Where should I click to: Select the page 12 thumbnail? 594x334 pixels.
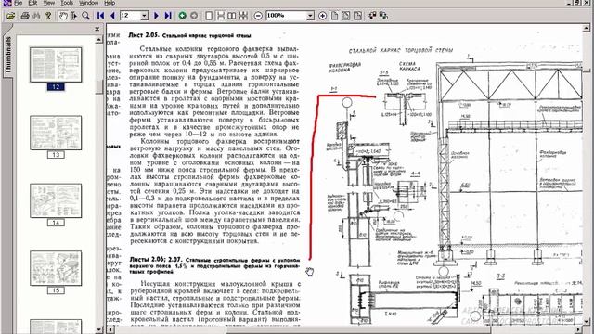tap(56, 65)
